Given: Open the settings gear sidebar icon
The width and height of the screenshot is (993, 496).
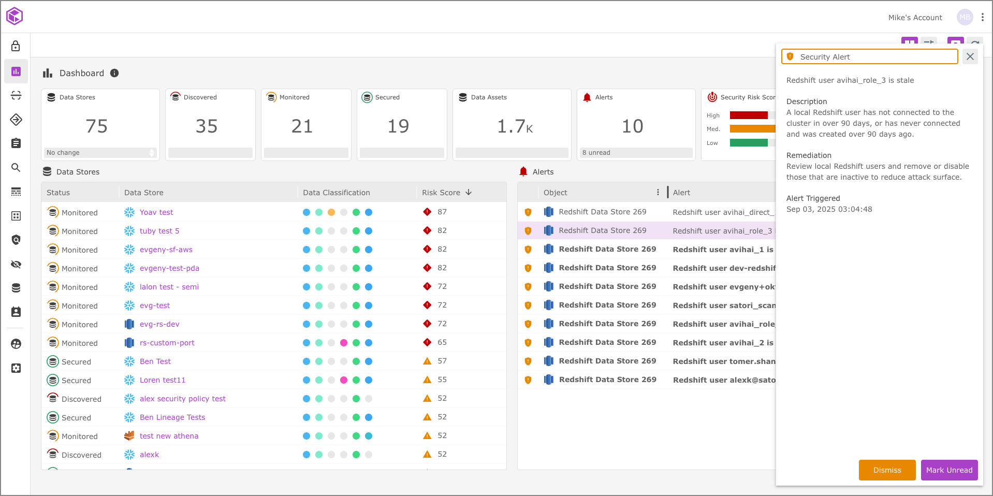Looking at the screenshot, I should pyautogui.click(x=16, y=368).
